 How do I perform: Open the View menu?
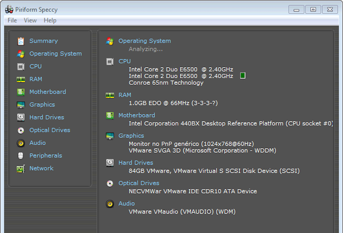30,21
